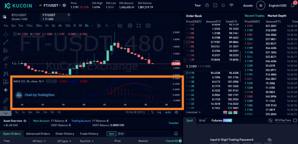Switch to Market Depth tab
The image size is (298, 144).
tap(277, 16)
